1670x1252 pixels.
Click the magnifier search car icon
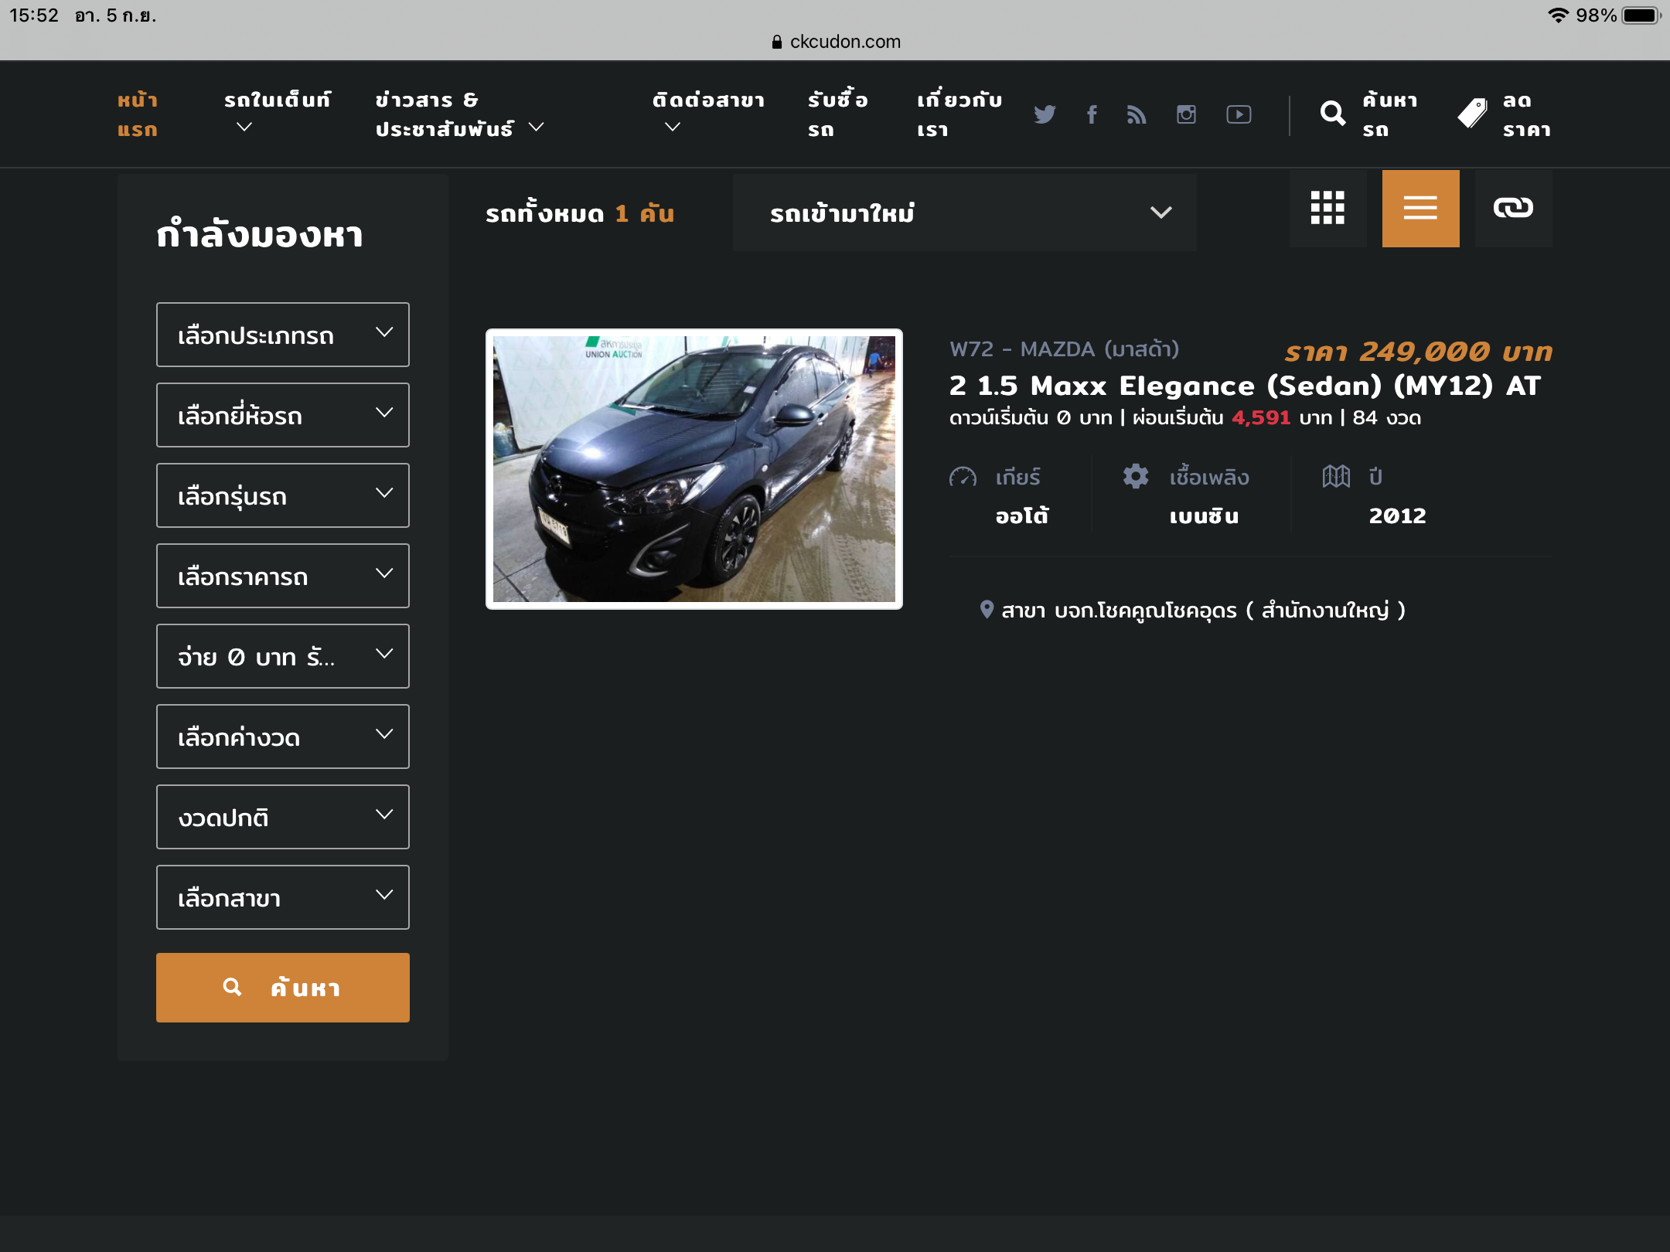click(x=1332, y=114)
